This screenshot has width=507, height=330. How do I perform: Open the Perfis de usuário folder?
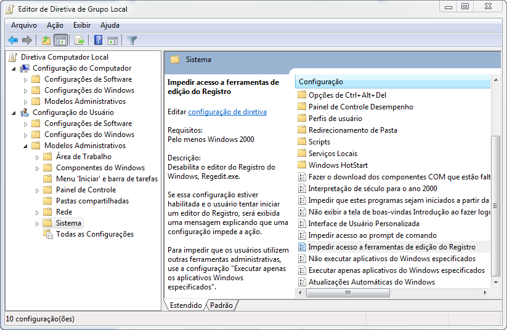tap(335, 119)
